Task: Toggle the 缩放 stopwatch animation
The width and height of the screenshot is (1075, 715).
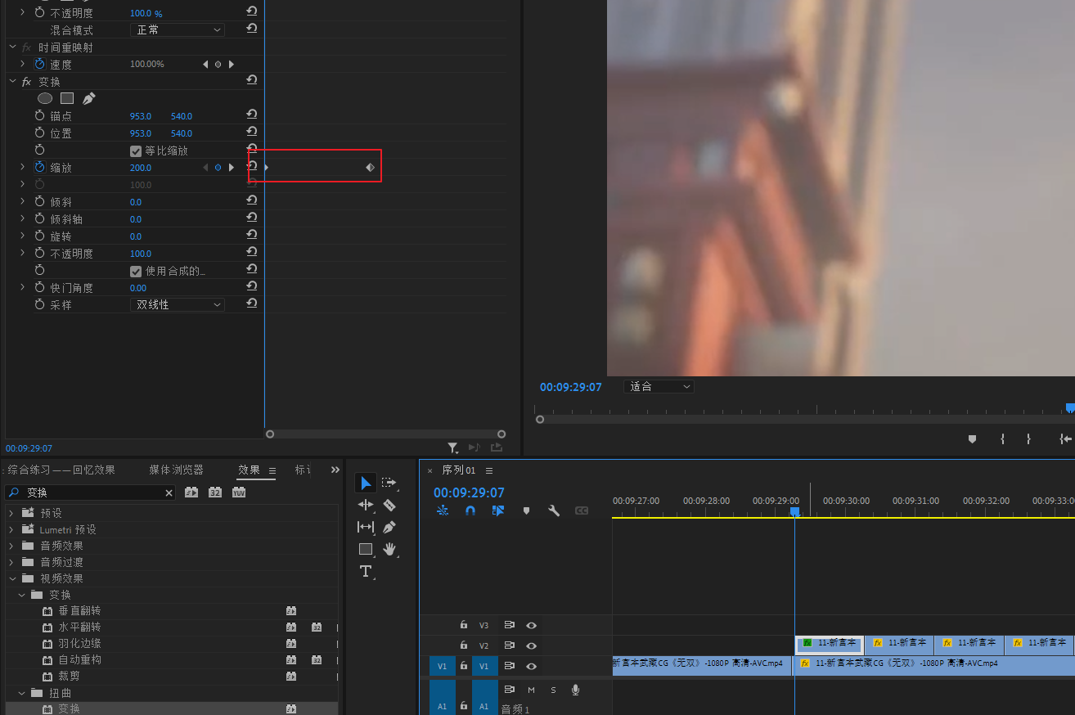Action: (39, 167)
